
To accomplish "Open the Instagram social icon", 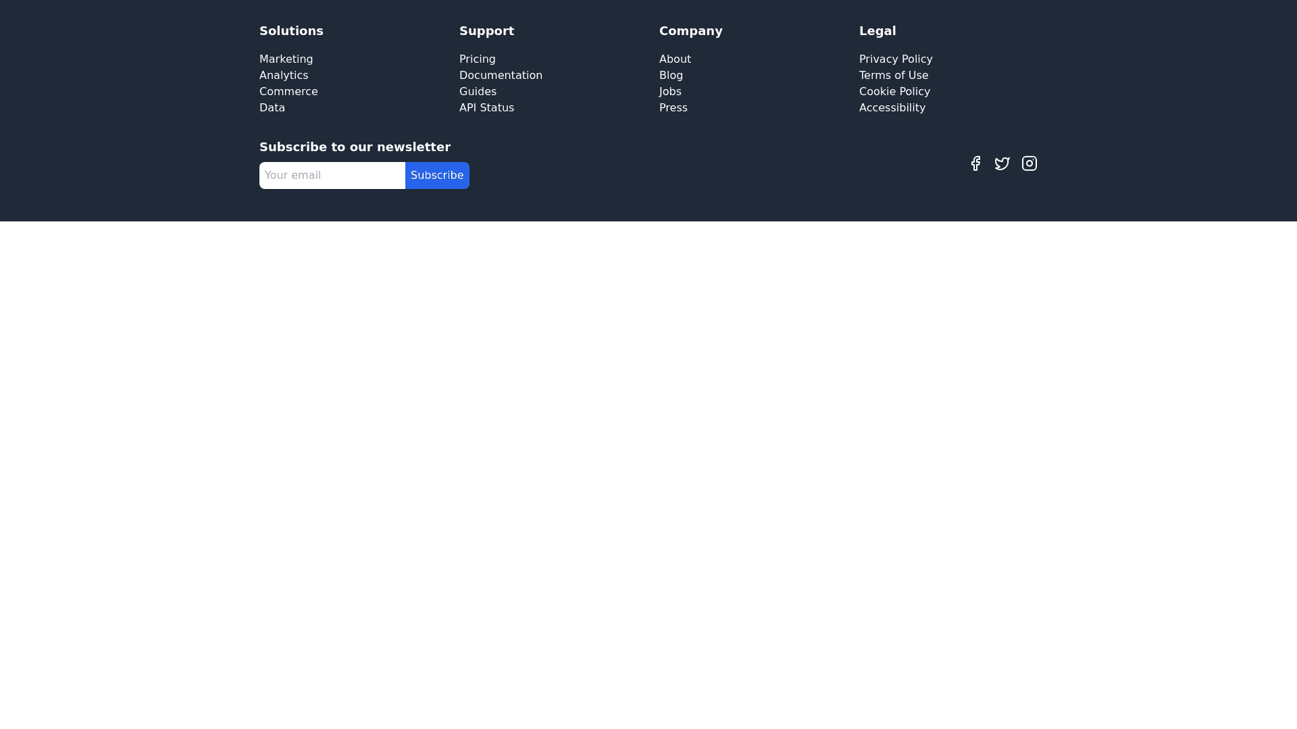I will [1029, 163].
